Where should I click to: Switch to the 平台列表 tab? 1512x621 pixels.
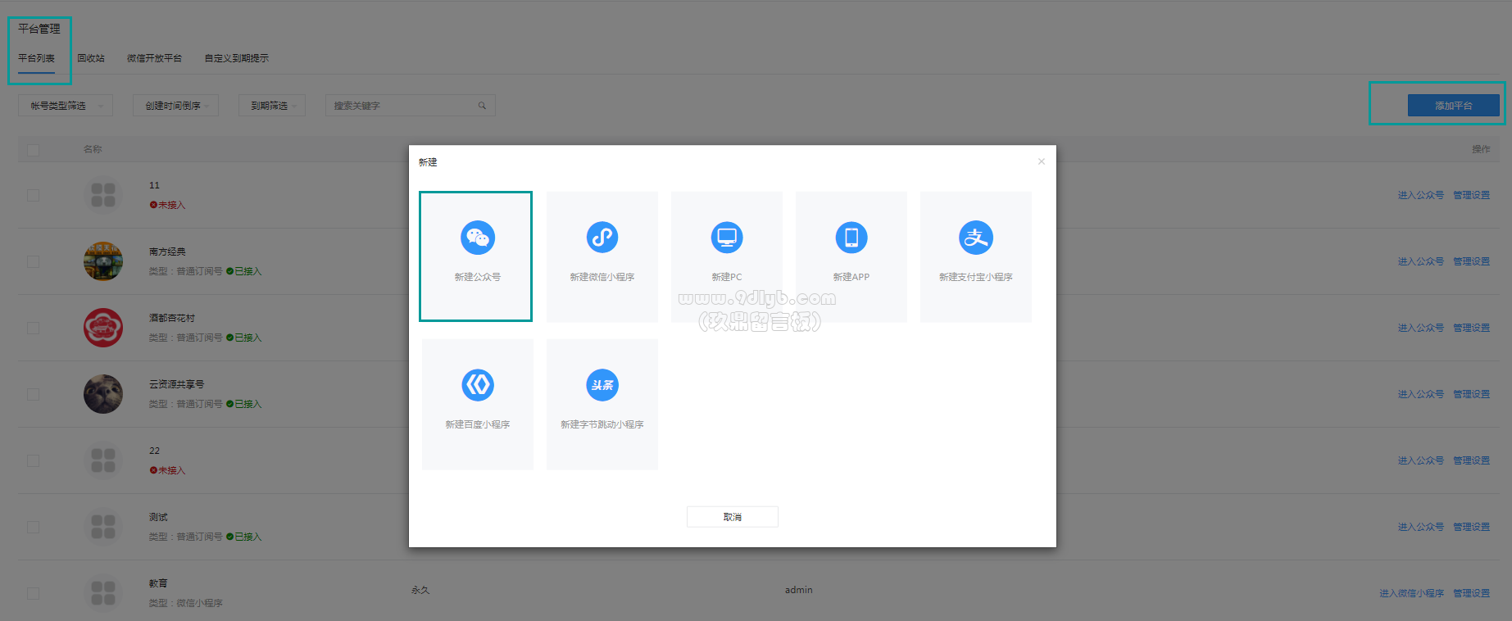click(x=37, y=58)
